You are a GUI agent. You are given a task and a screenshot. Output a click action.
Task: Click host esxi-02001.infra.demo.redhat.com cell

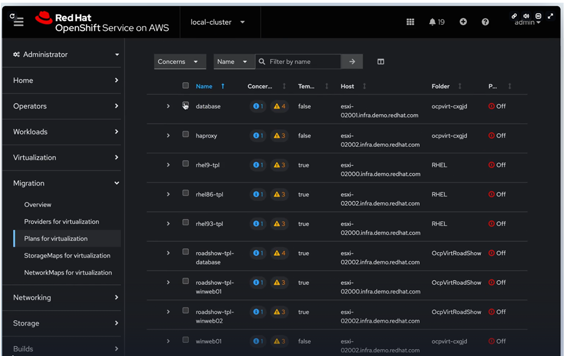tap(379, 111)
